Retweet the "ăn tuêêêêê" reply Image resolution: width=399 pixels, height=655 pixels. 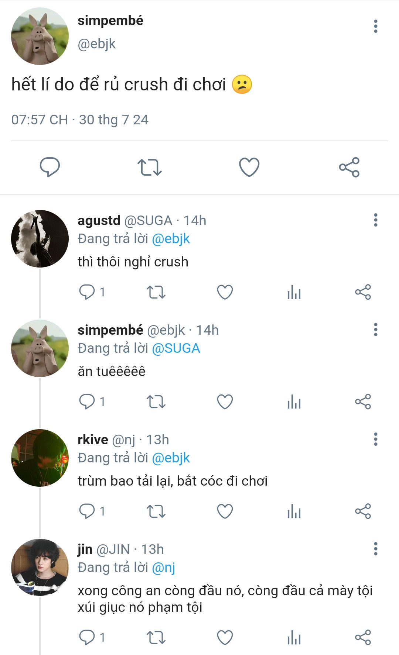click(156, 402)
